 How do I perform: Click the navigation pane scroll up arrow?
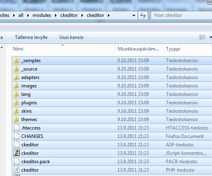click(2, 47)
